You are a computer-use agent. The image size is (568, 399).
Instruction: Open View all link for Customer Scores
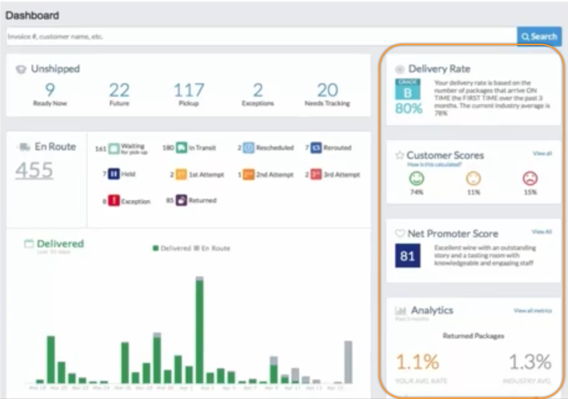542,154
